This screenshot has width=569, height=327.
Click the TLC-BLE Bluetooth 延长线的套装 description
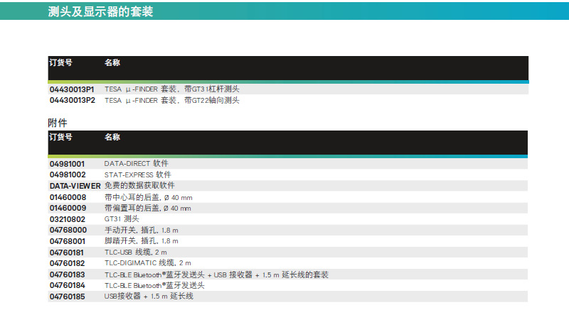click(217, 275)
